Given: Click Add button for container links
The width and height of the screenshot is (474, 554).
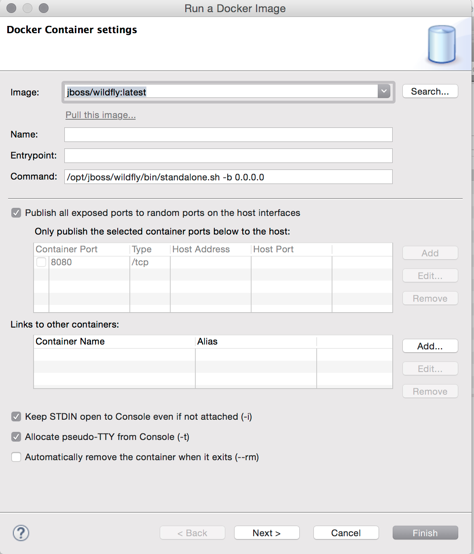Looking at the screenshot, I should pos(430,346).
